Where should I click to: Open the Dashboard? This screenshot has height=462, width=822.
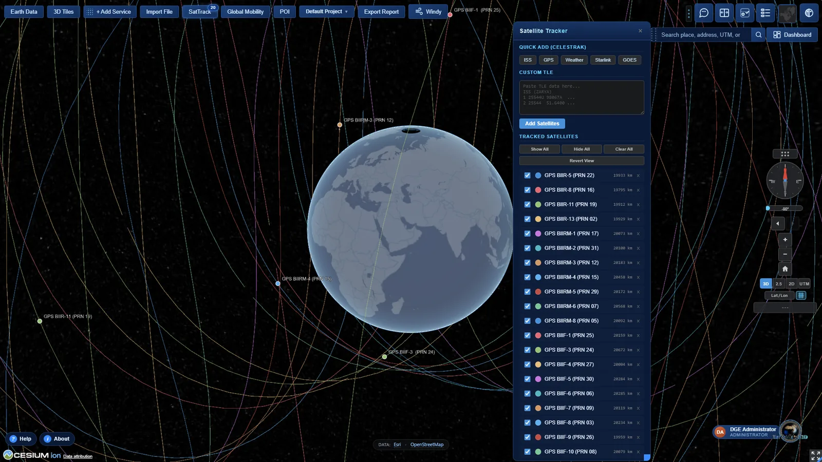coord(792,34)
